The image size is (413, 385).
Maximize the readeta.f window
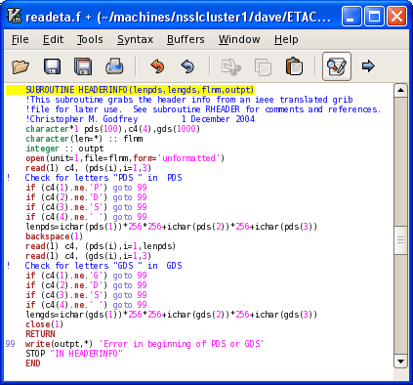pyautogui.click(x=374, y=17)
